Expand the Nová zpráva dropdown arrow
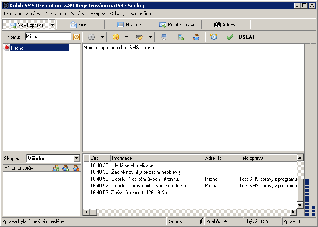This screenshot has height=227, width=318. [52, 25]
